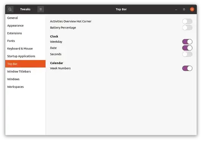Screen dimensions: 202x141
Task: Go to Workspaces in the sidebar
Action: [x=25, y=87]
